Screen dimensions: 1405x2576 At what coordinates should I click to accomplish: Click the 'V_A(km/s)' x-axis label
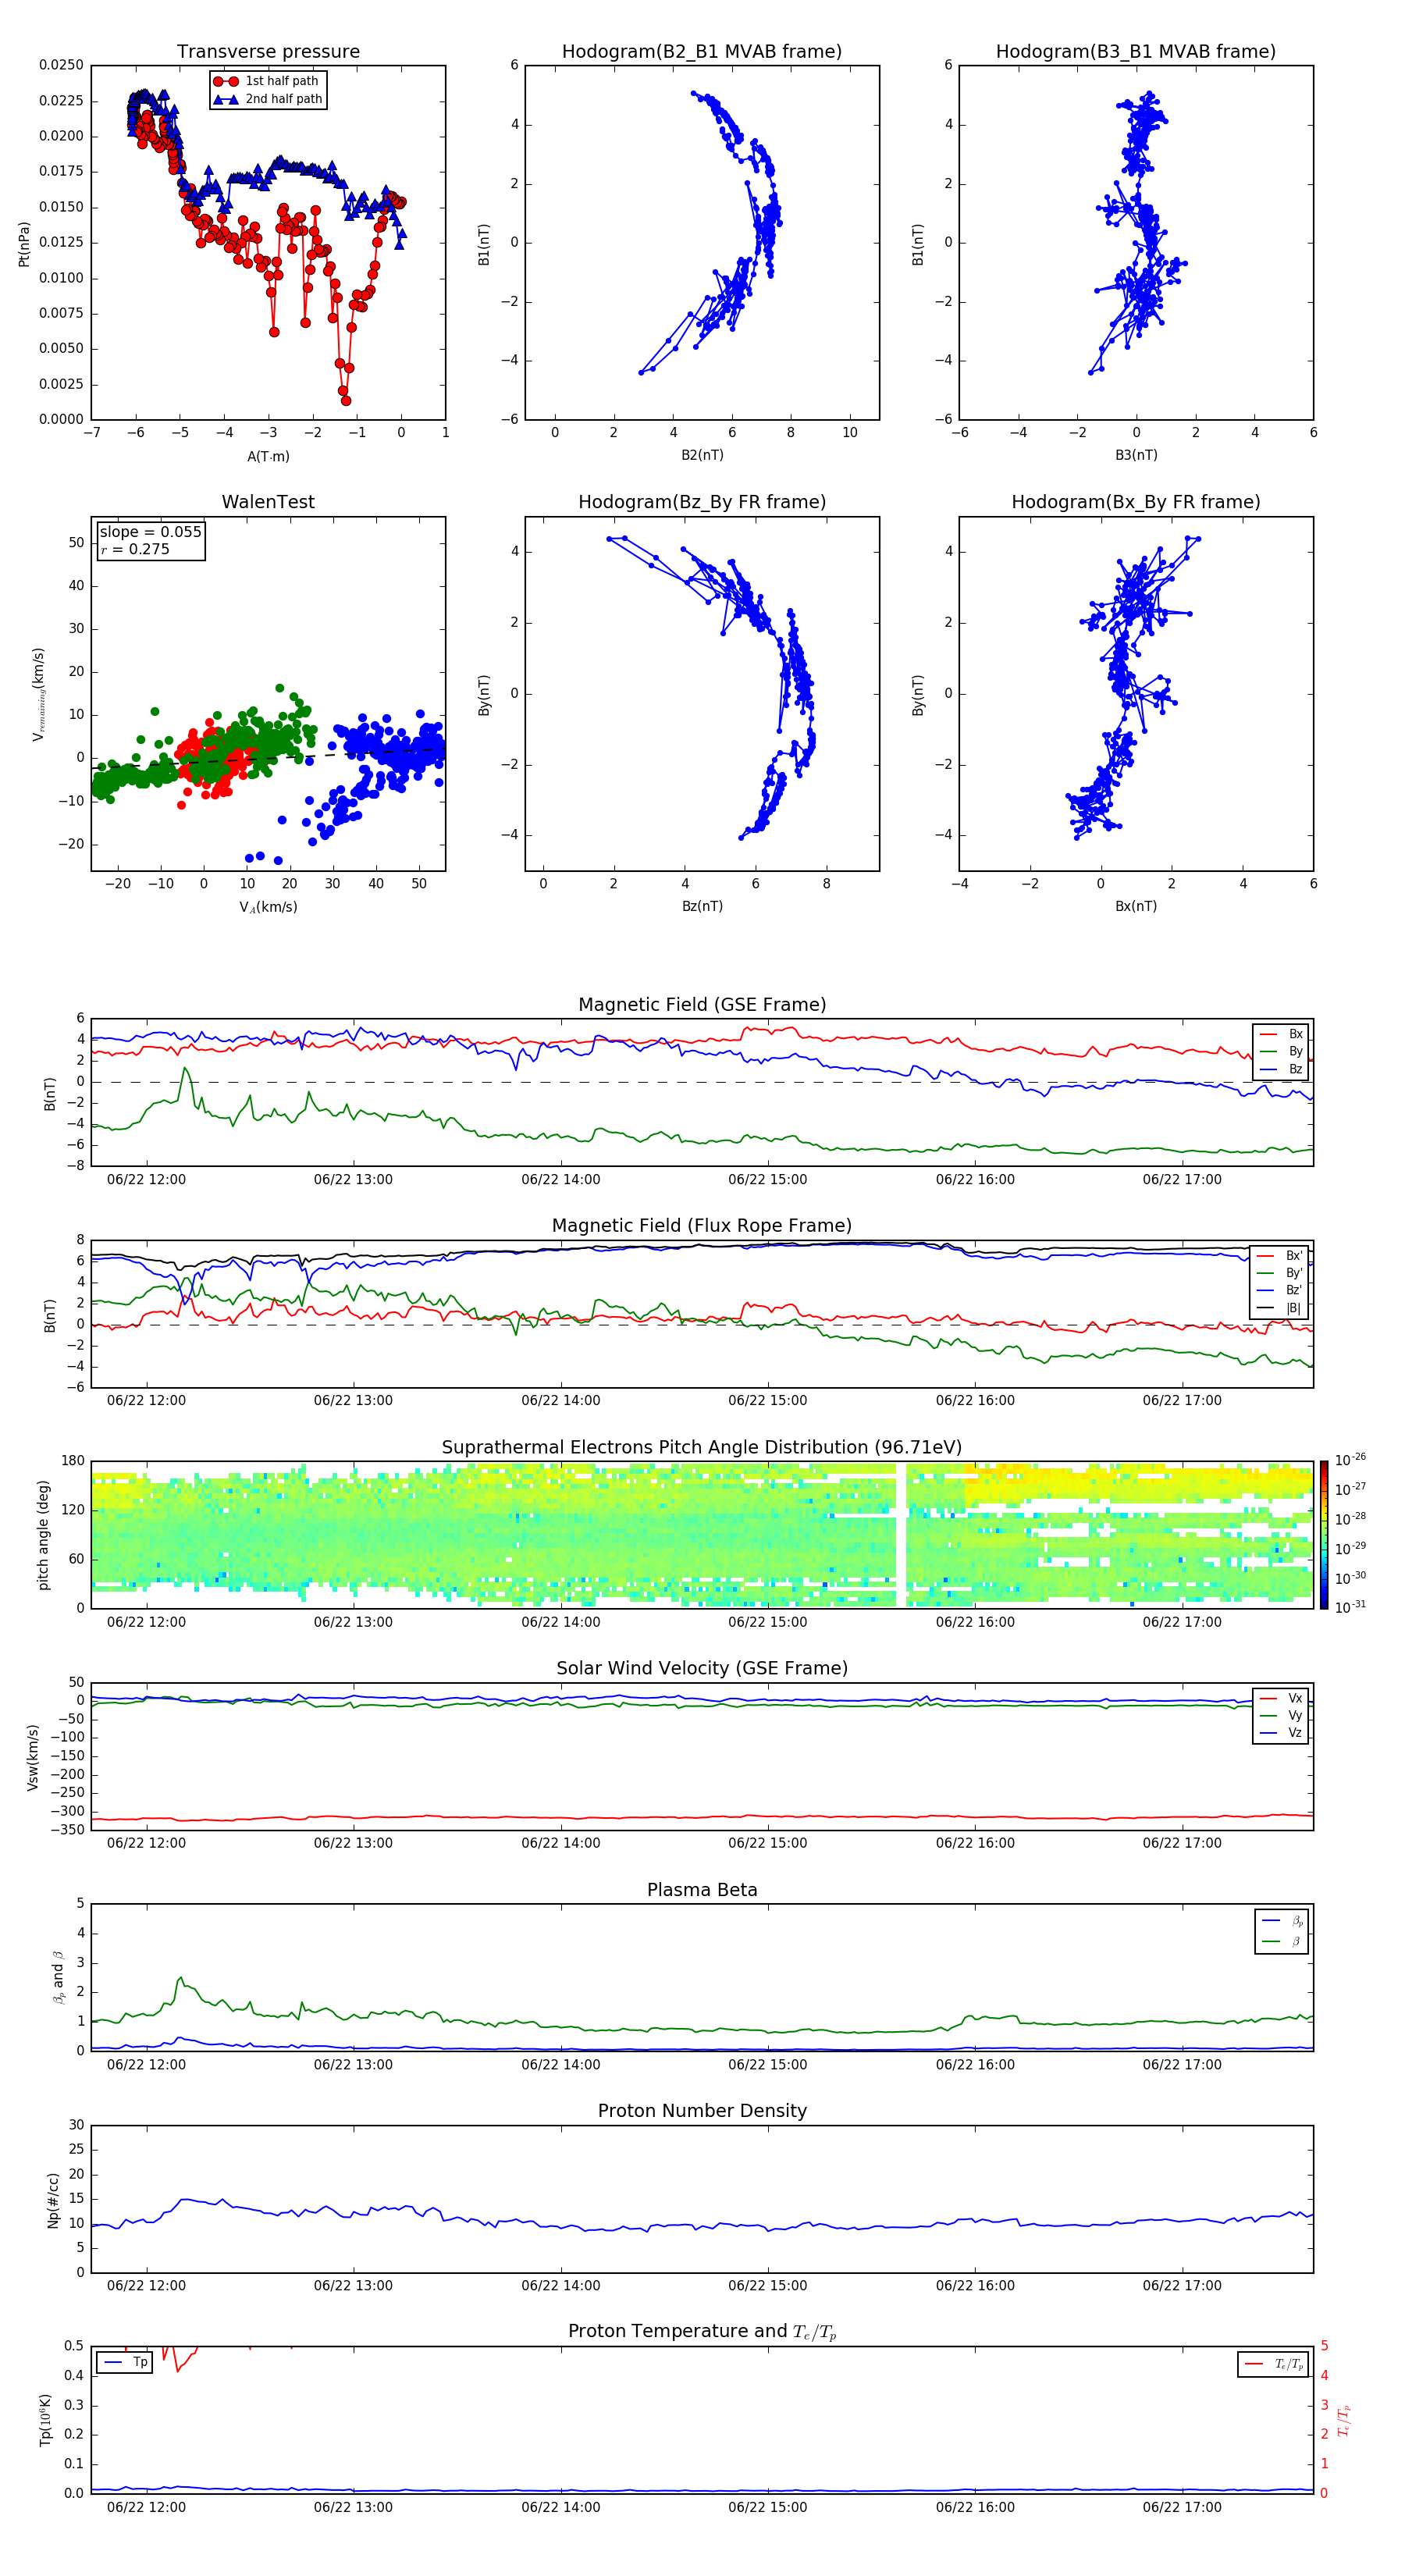[268, 907]
